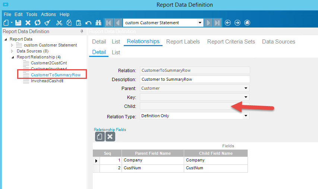The height and width of the screenshot is (189, 318).
Task: Click the application icon in title bar
Action: (x=6, y=4)
